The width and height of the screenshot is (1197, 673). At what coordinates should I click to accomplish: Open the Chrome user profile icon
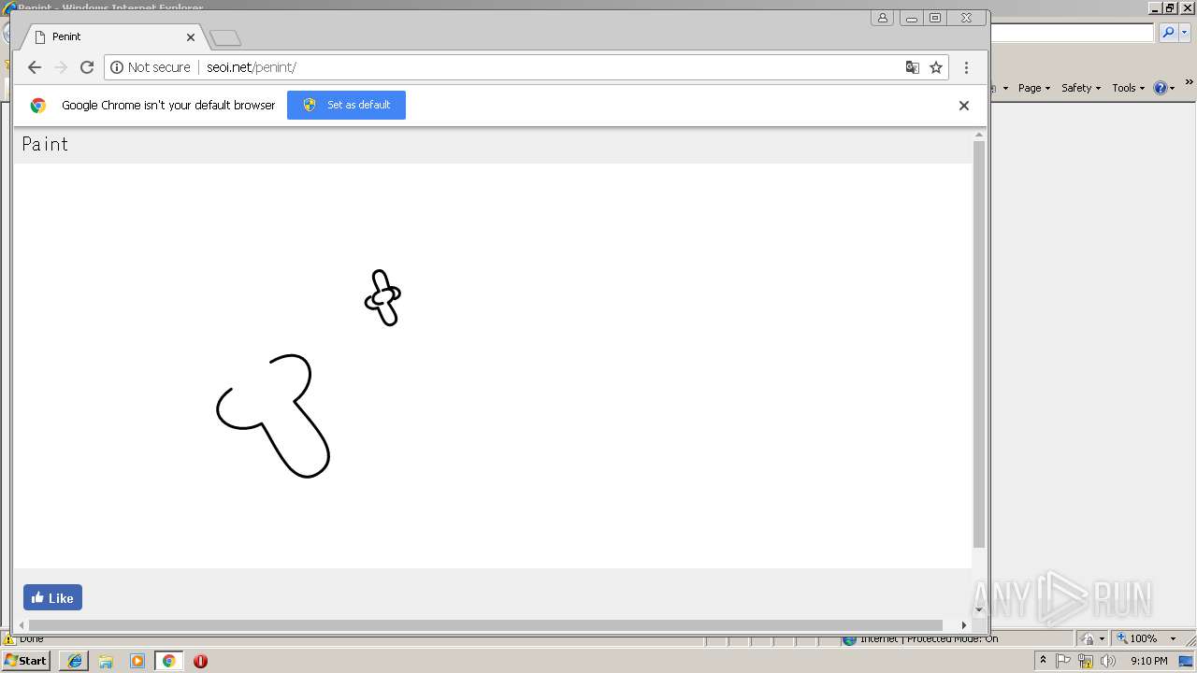[x=882, y=18]
